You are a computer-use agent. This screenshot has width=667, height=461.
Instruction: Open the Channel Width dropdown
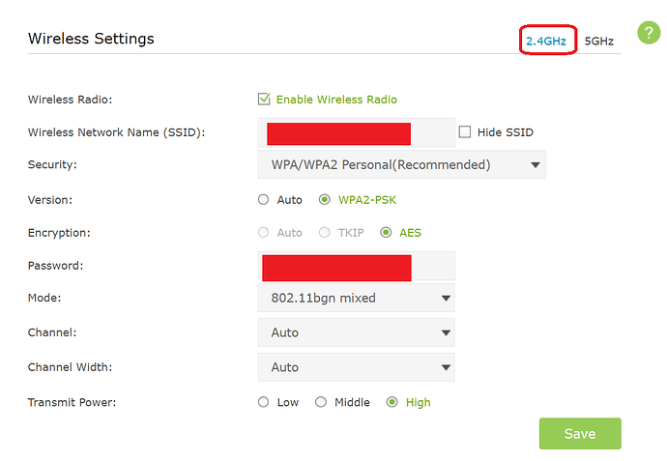coord(356,367)
